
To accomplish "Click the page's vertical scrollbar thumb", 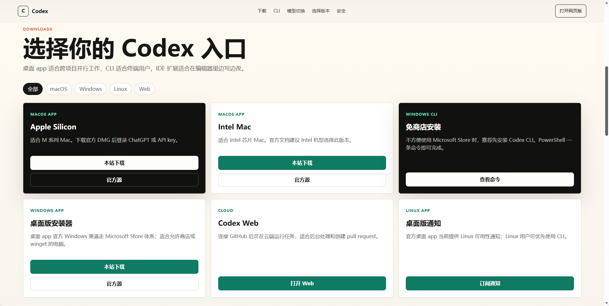I will coord(606,101).
